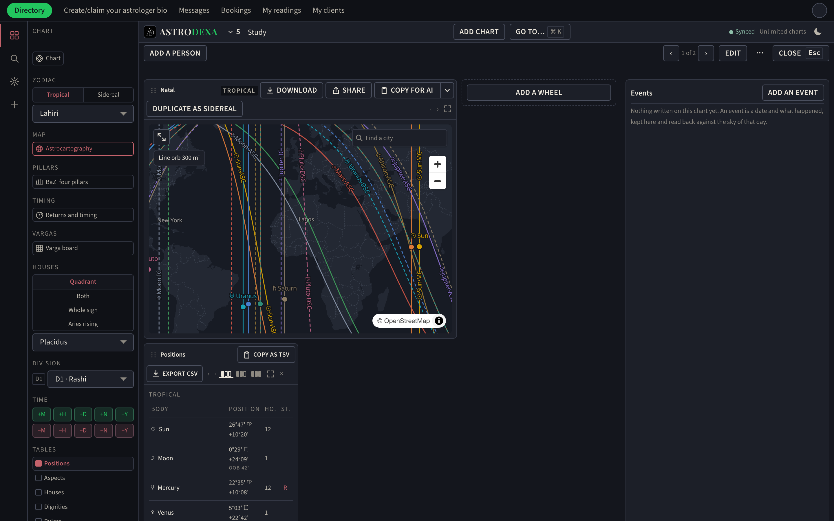
Task: Click the Add Chart button
Action: click(479, 32)
